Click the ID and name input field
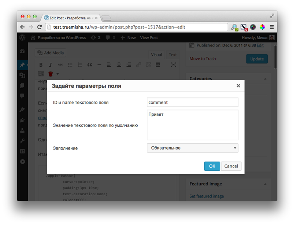 [192, 102]
